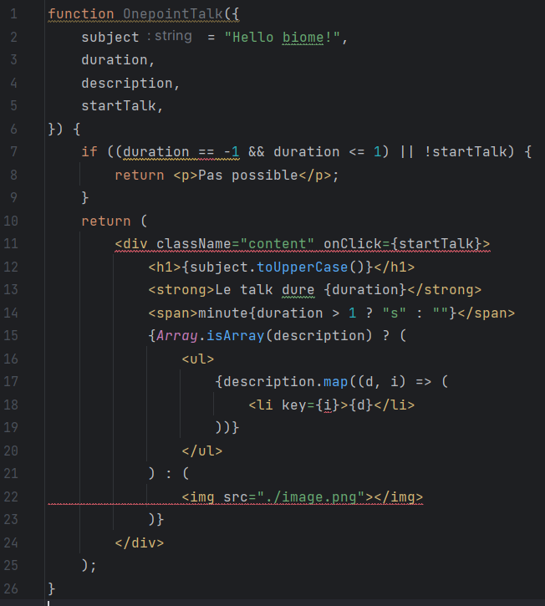Screen dimensions: 545x606
Task: Click the <span> opening tag on line 14
Action: 173,313
